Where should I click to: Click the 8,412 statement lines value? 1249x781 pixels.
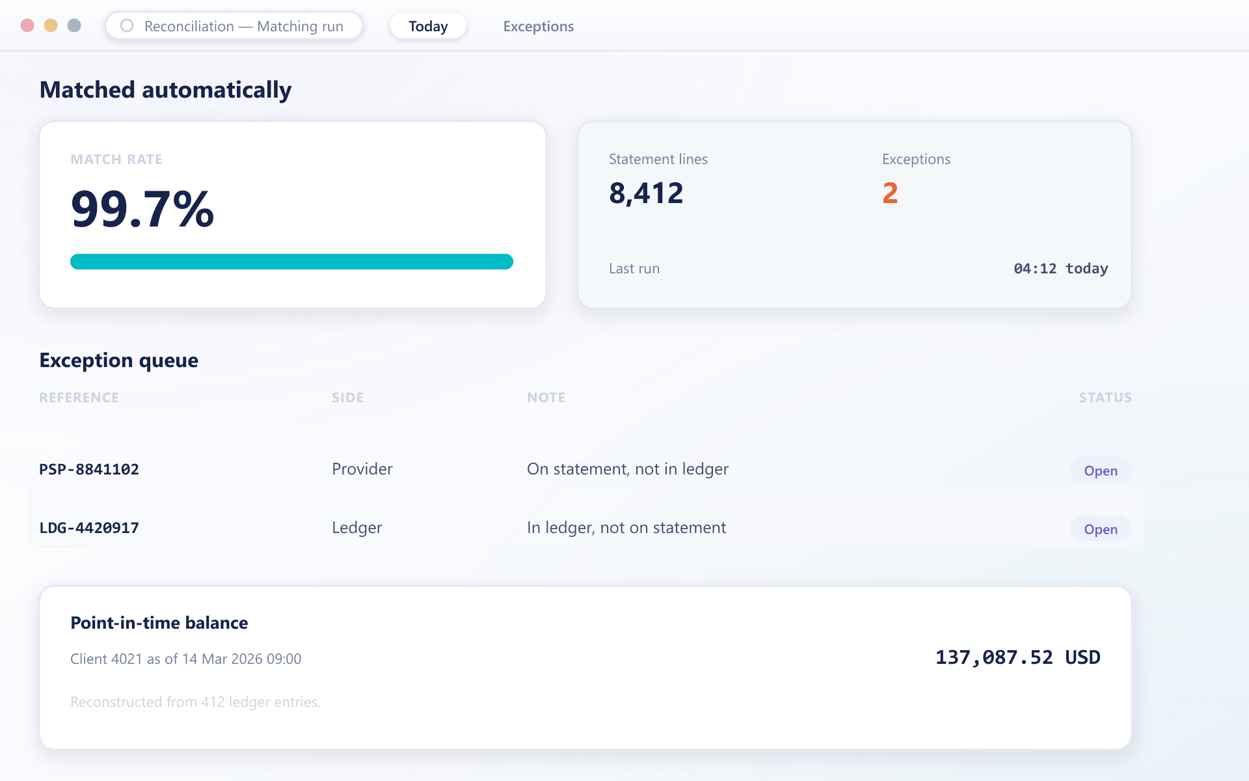[646, 193]
